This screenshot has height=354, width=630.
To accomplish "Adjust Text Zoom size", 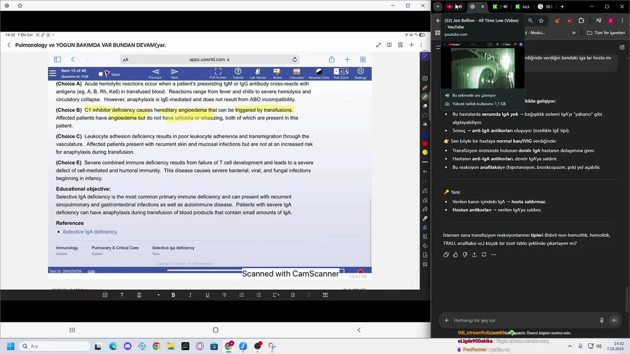I will (341, 74).
